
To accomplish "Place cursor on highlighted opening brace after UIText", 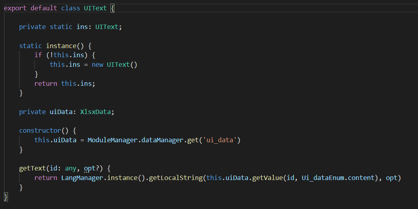I will tap(112, 8).
